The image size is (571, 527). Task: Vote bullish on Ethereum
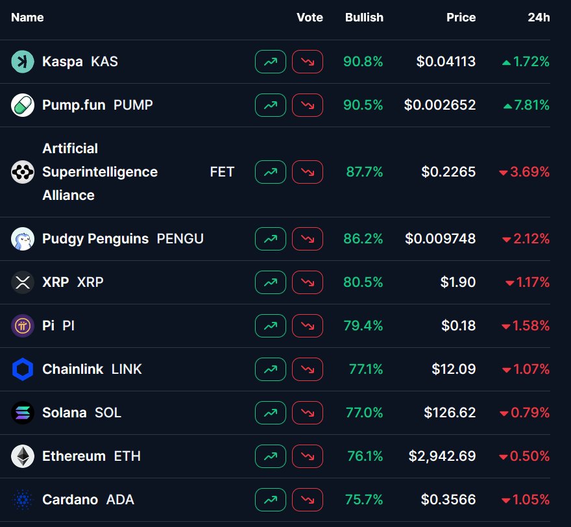[x=271, y=456]
